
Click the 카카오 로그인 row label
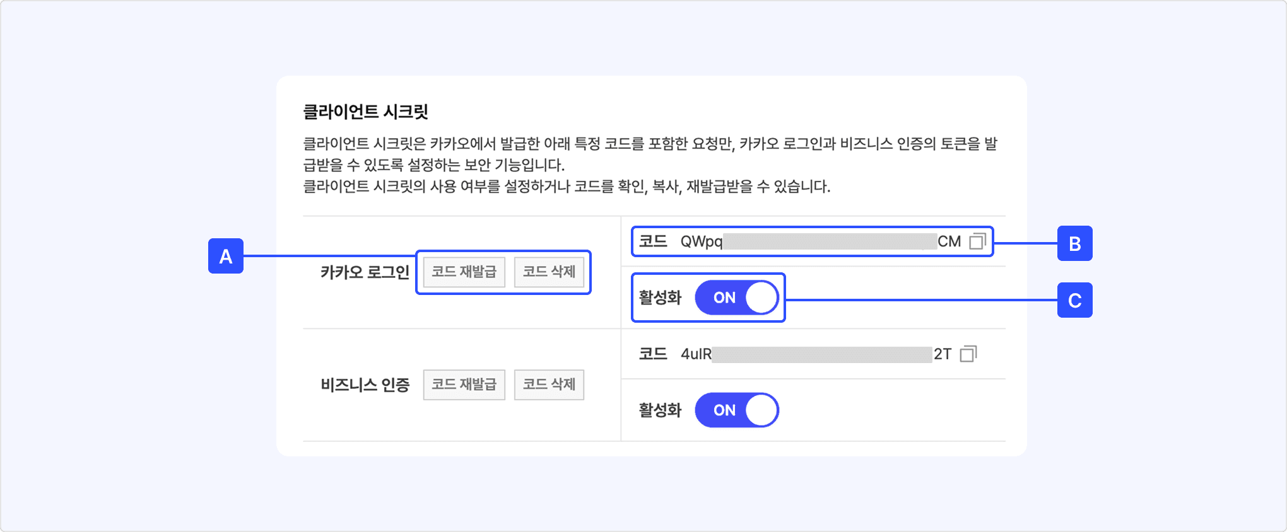click(365, 272)
